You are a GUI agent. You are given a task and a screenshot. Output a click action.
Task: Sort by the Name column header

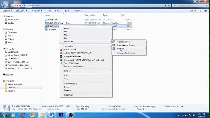pyautogui.click(x=47, y=15)
